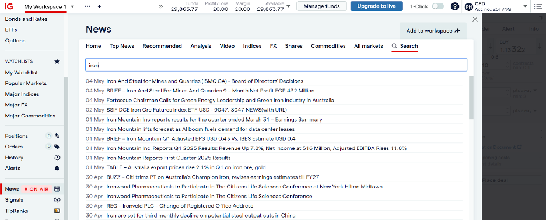546x221 pixels.
Task: Click the news search field containing 'iron'
Action: (276, 65)
